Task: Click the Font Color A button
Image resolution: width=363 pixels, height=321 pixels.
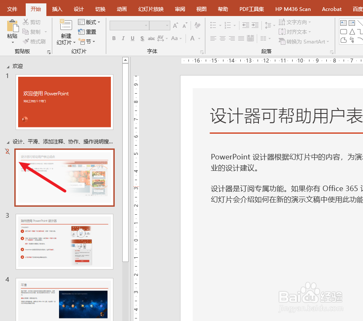Action: point(192,38)
